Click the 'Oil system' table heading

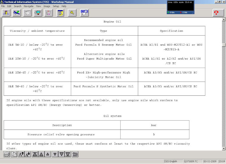(112, 116)
